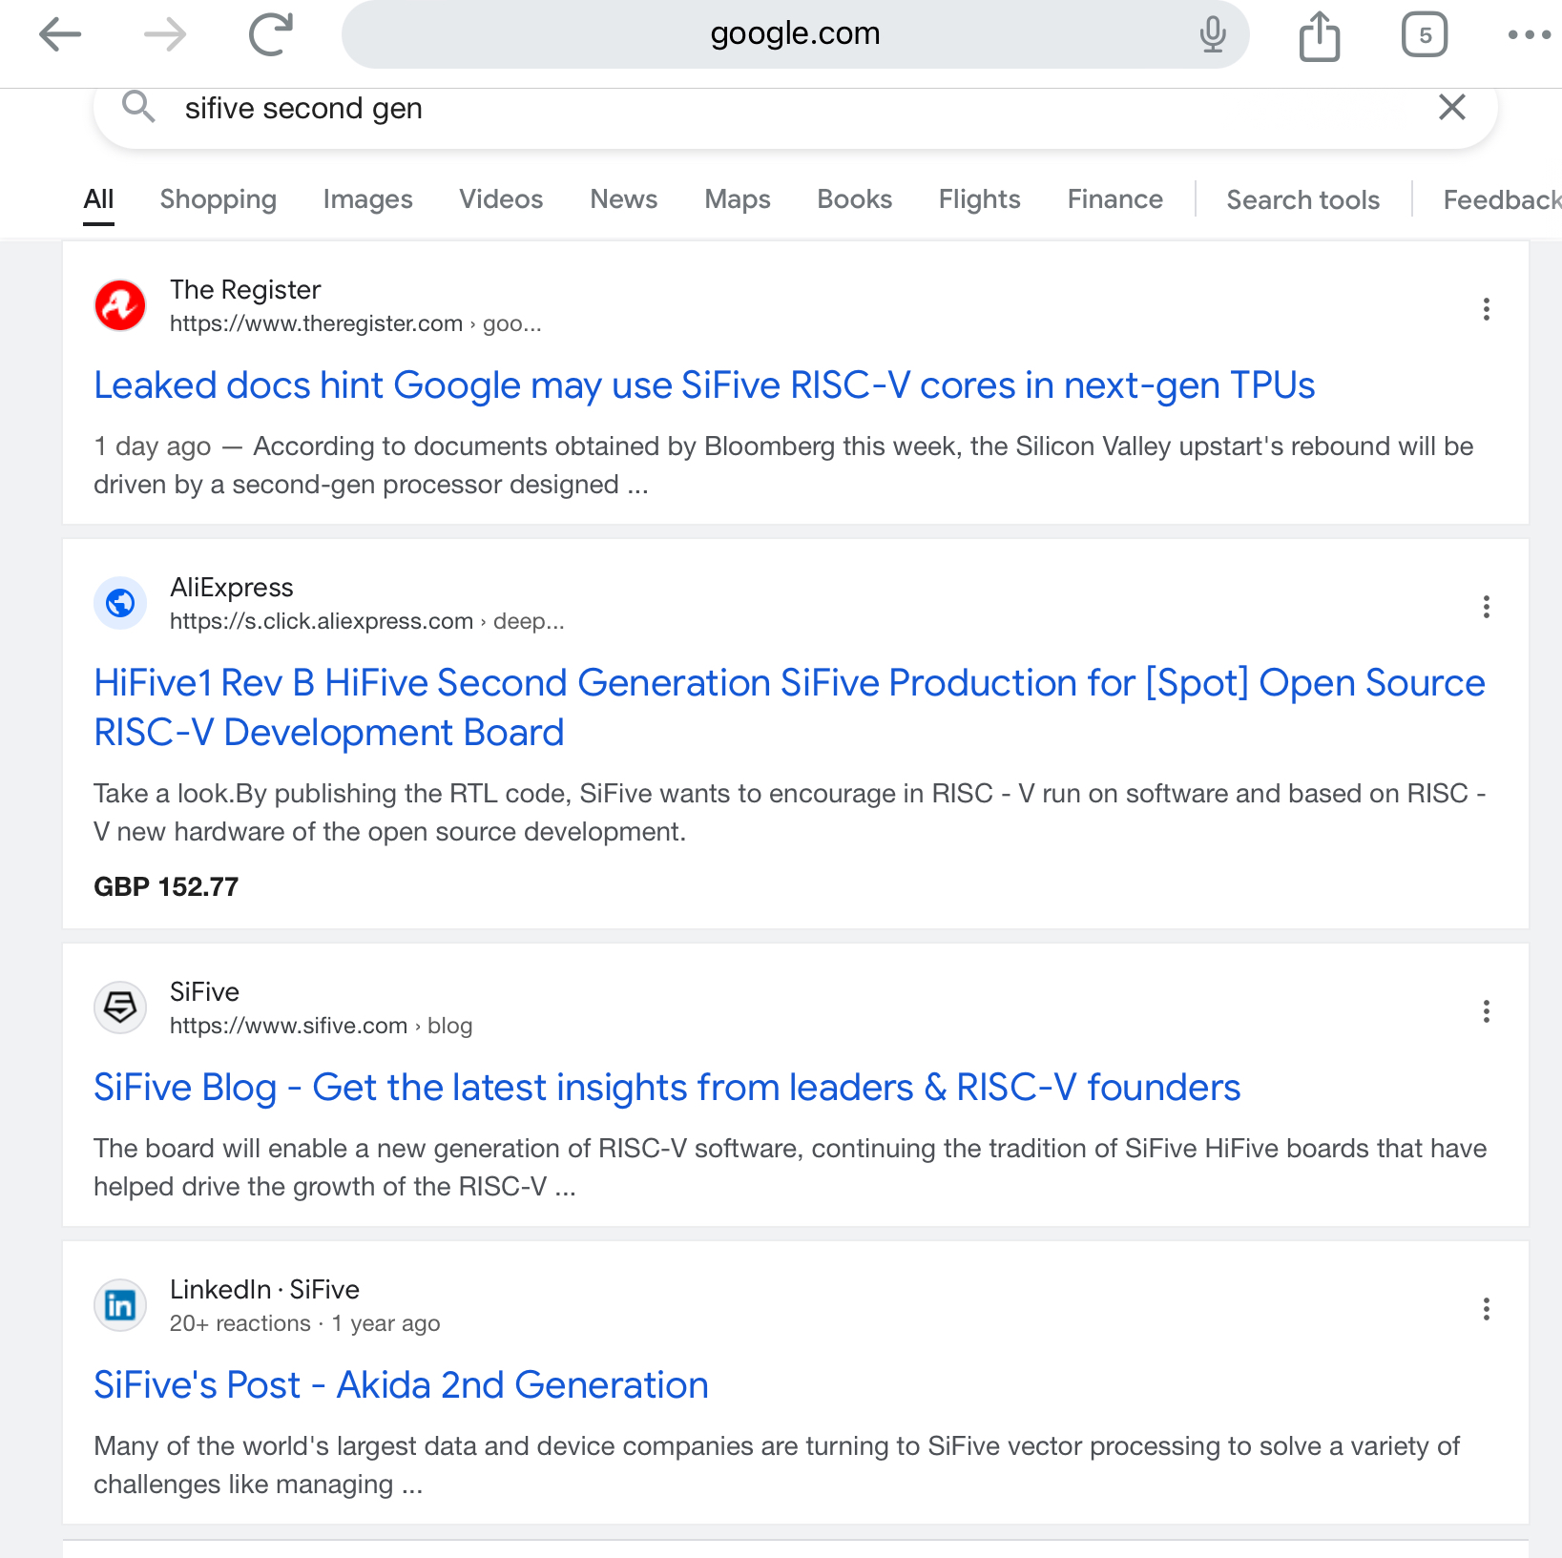Click The Register favicon
This screenshot has height=1558, width=1562.
(120, 305)
